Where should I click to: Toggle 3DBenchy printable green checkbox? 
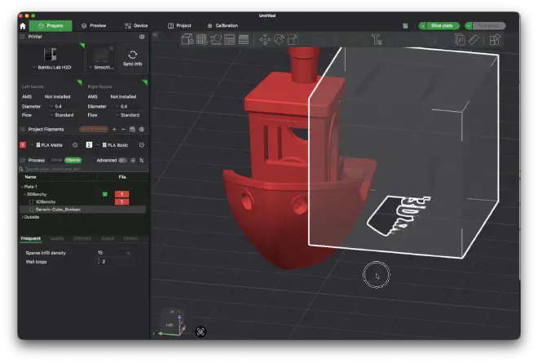(x=105, y=194)
